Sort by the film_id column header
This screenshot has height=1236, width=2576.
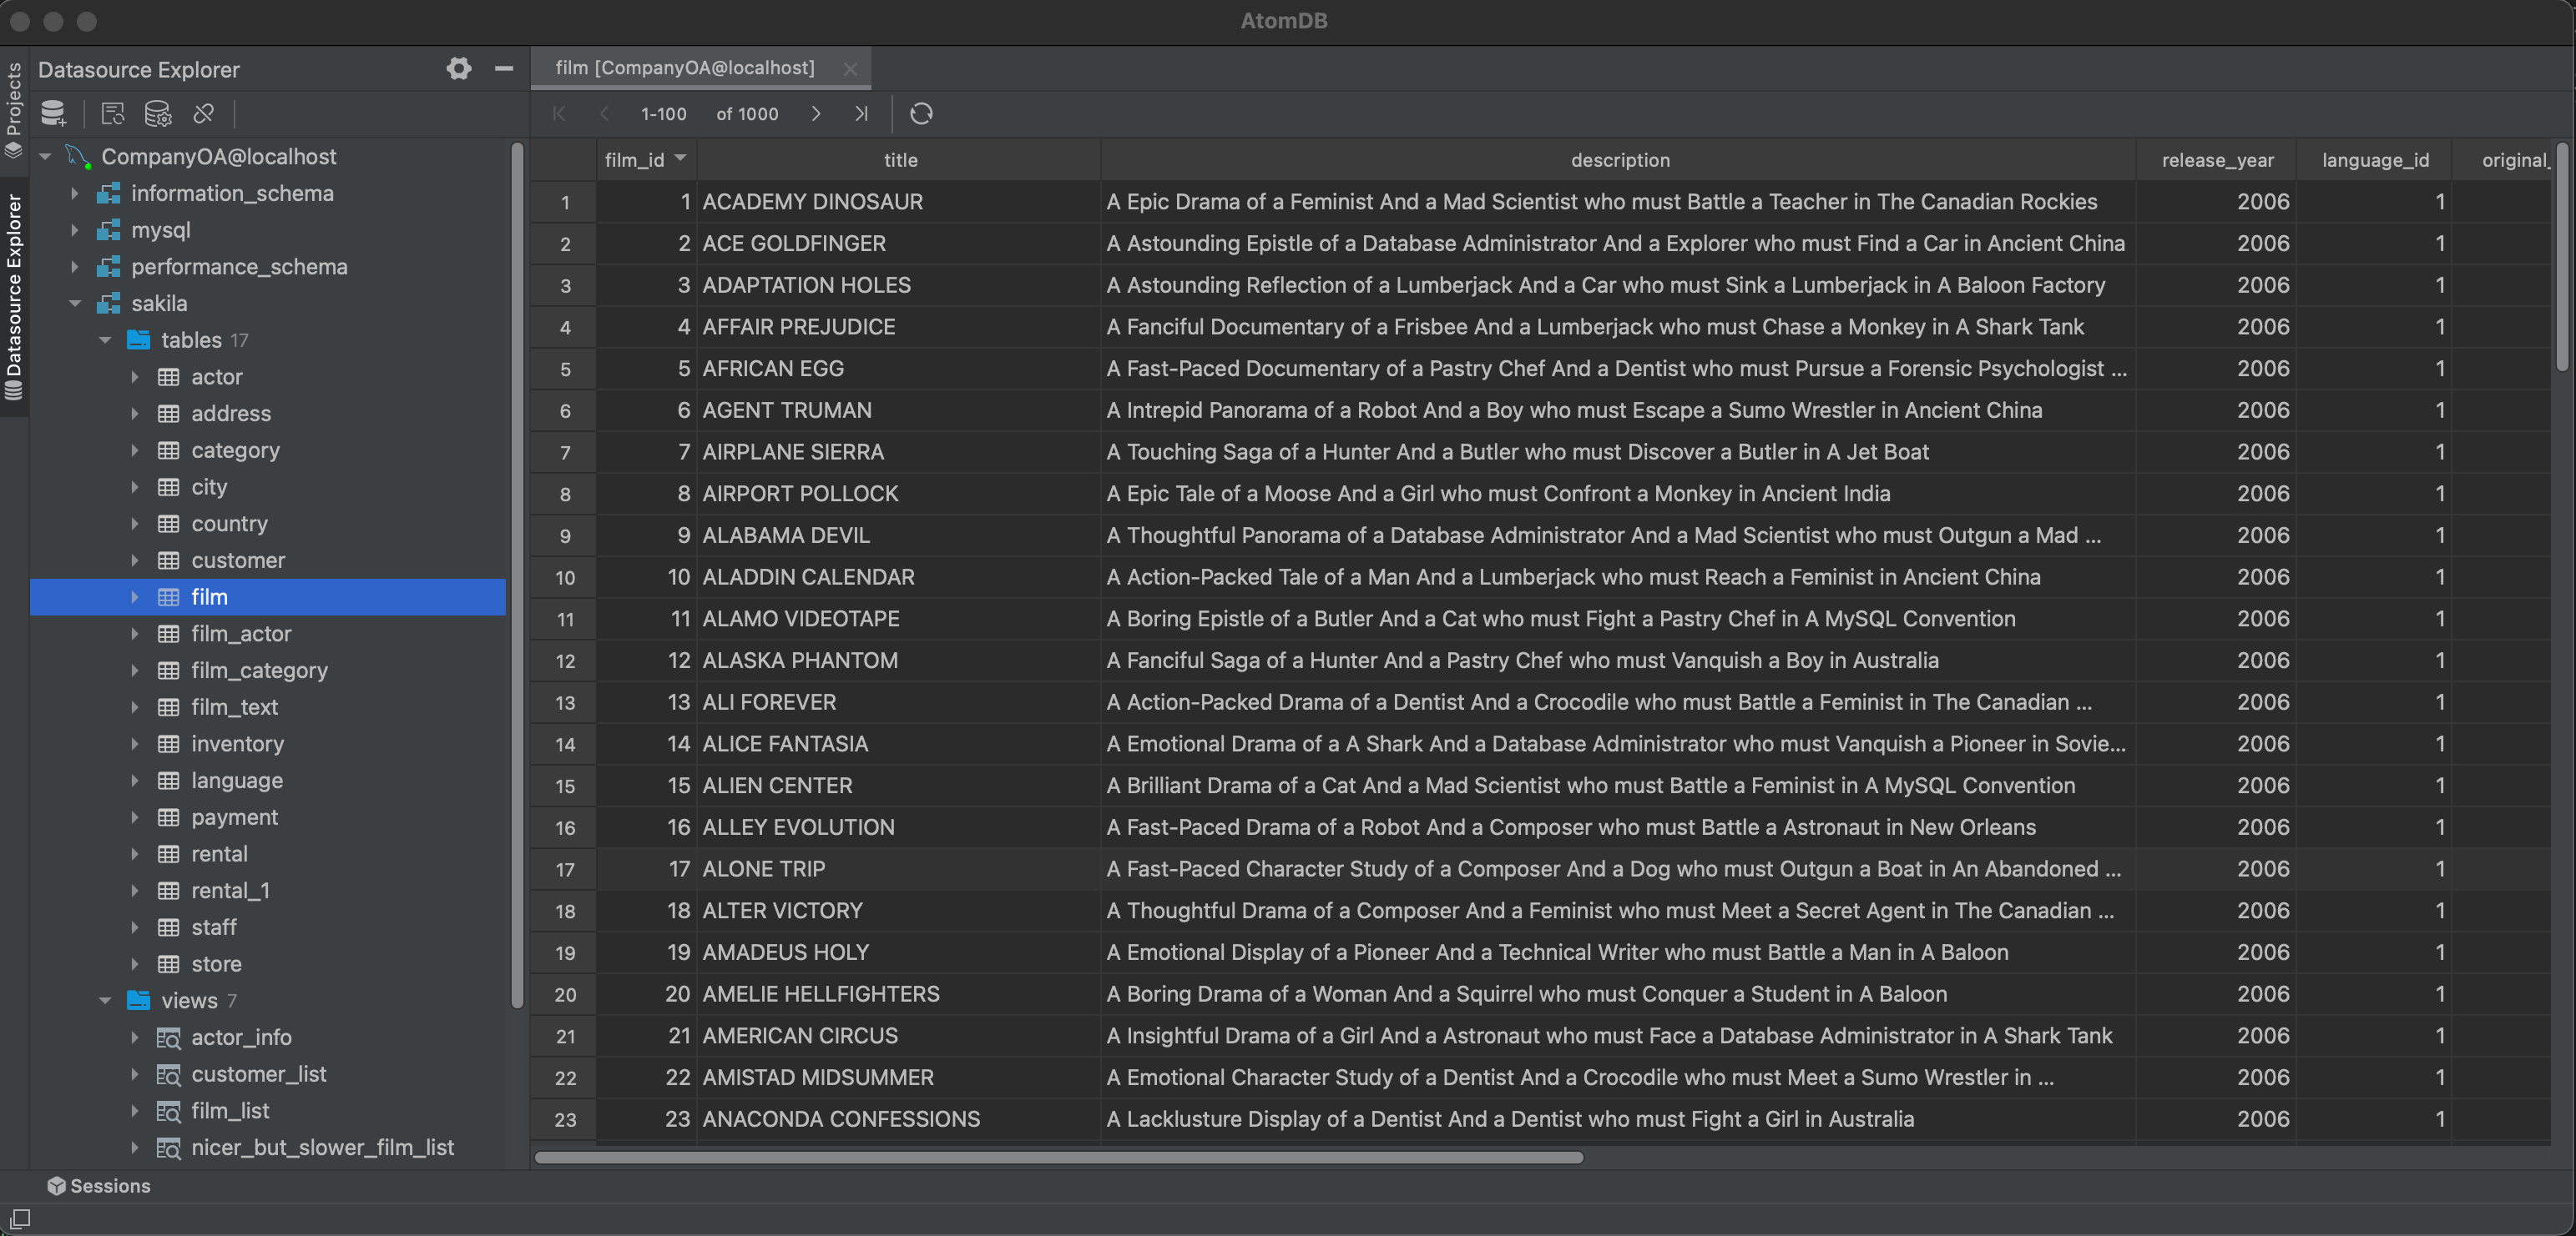(x=646, y=160)
